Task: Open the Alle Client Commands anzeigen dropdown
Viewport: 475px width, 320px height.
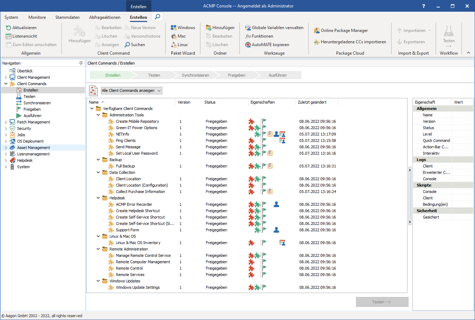Action: (x=131, y=90)
